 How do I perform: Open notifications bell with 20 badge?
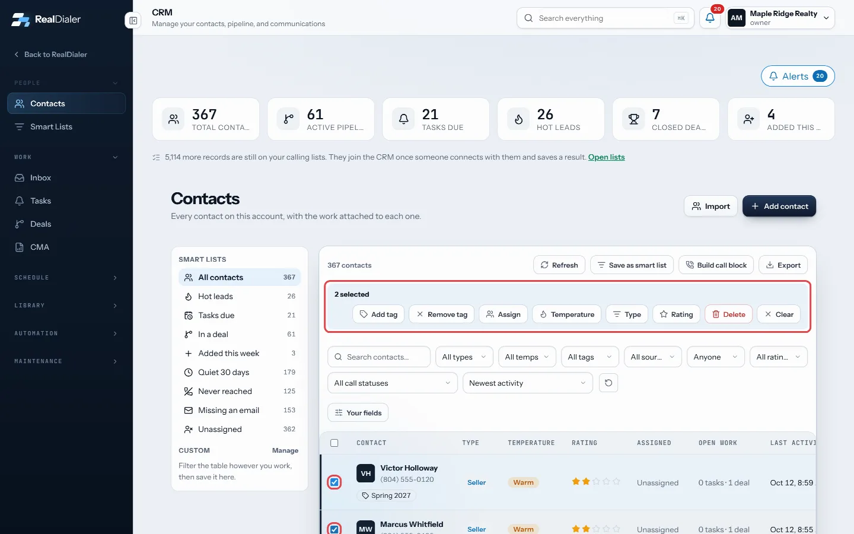(710, 18)
